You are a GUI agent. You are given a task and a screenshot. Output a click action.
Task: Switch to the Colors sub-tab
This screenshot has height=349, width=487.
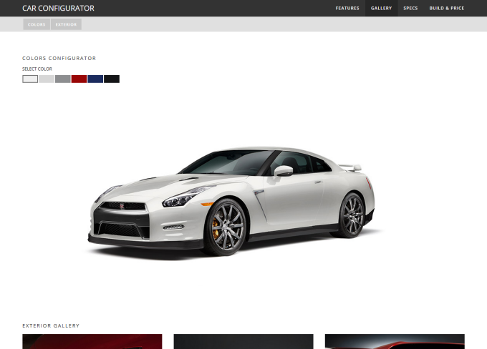point(37,24)
